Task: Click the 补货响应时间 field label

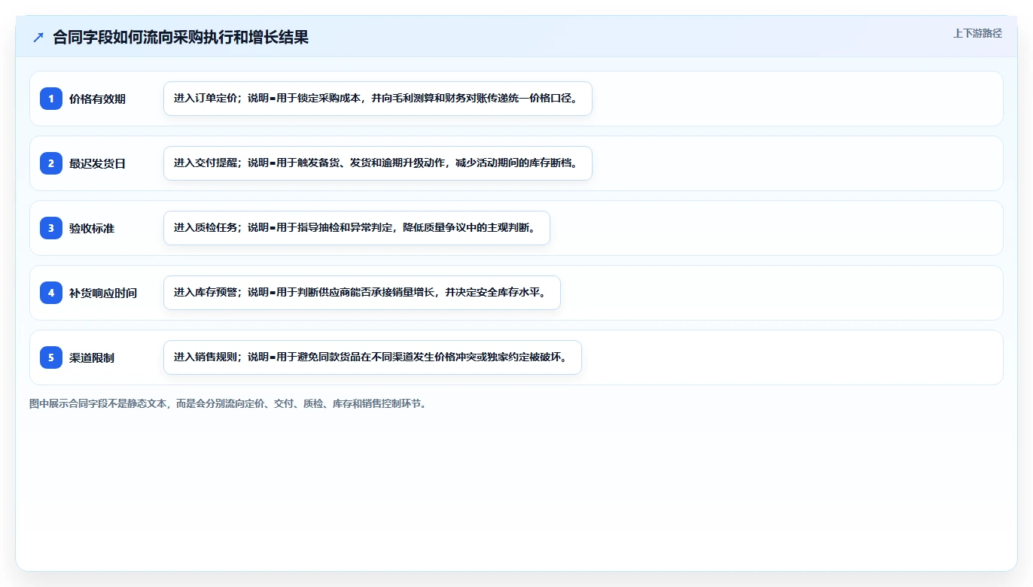Action: click(103, 293)
